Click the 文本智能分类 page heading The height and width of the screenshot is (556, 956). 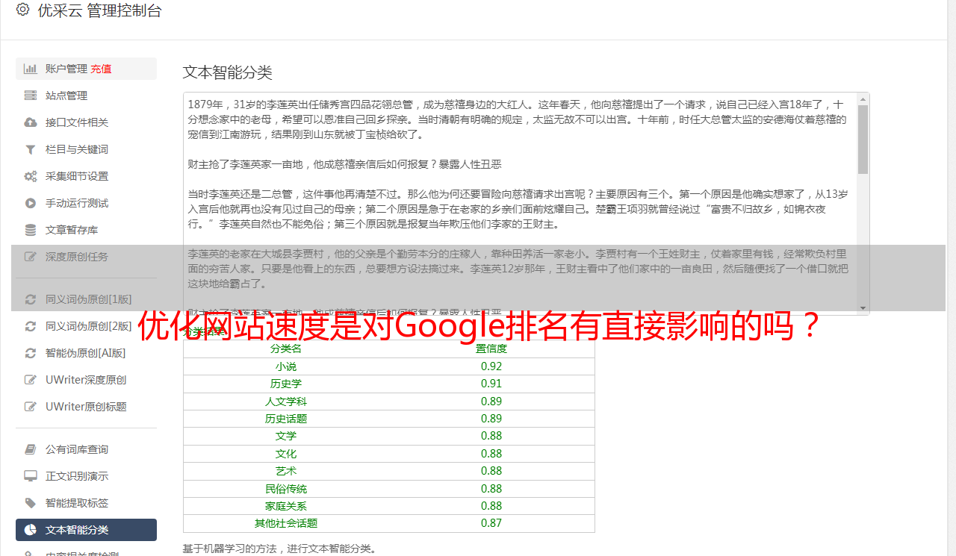227,72
